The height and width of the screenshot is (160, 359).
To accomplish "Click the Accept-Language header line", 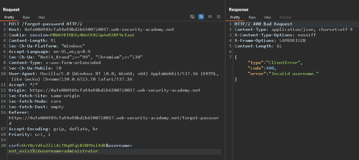I will click(x=50, y=52).
